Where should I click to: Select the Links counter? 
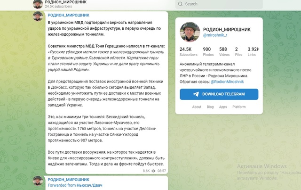click(253, 52)
